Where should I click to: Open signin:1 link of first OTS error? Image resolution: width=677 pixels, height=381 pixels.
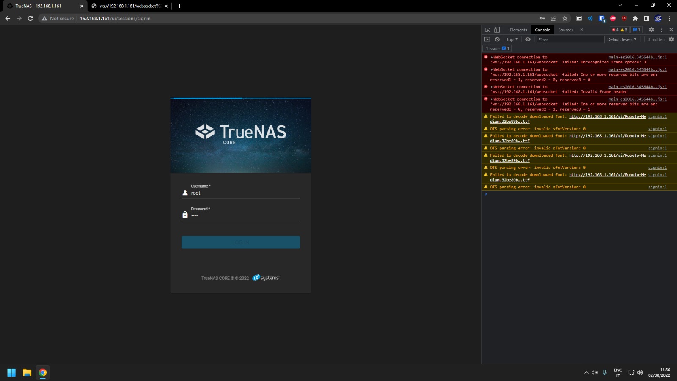coord(658,129)
